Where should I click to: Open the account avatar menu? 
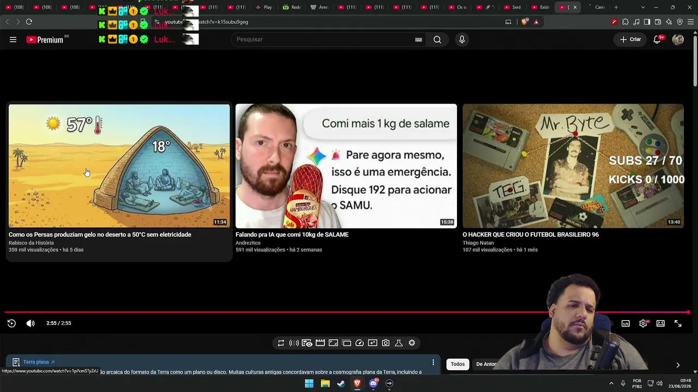point(678,39)
